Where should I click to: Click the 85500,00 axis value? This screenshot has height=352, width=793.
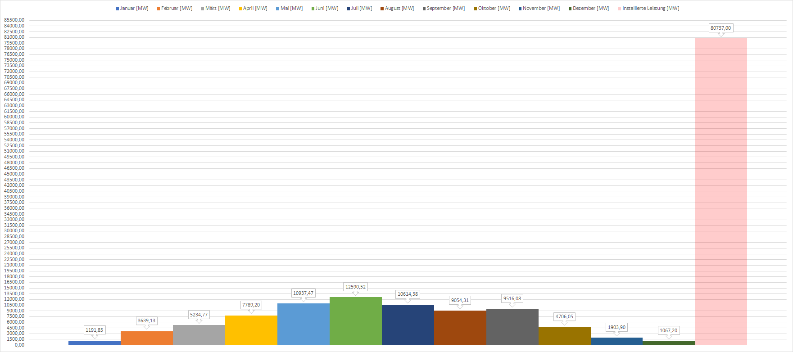[14, 20]
